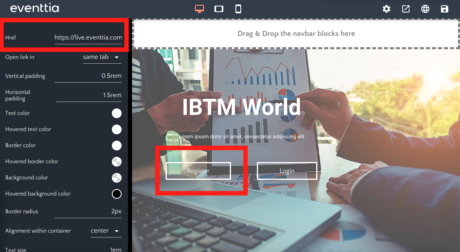Click the Login button

287,171
